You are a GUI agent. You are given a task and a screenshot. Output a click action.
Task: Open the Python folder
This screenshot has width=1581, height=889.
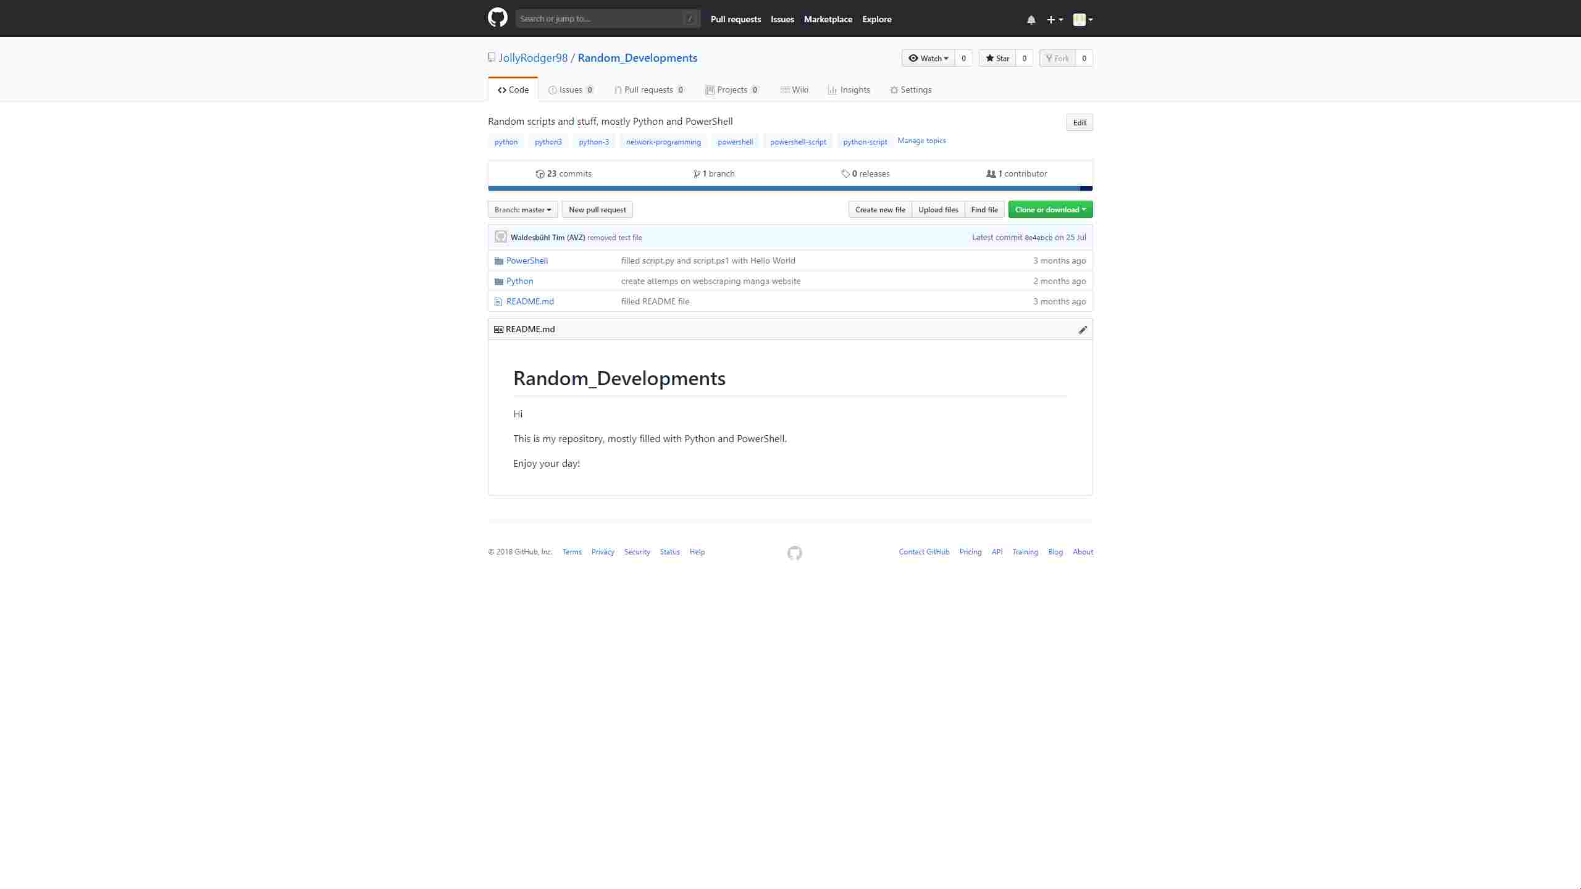click(519, 281)
